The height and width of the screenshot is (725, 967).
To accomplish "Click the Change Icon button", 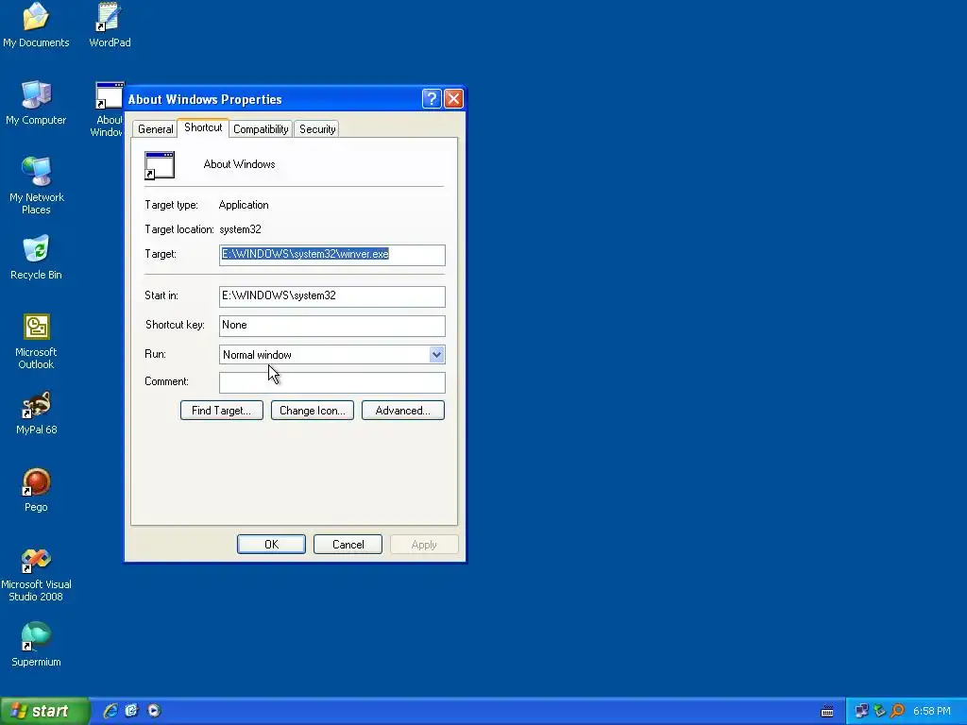I will 312,411.
